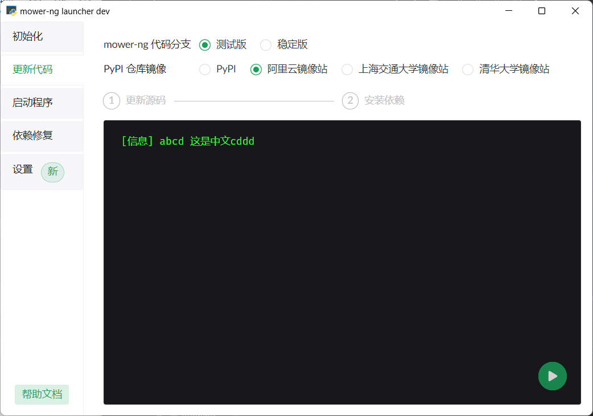Go to the 依赖修复 tab

click(x=42, y=136)
